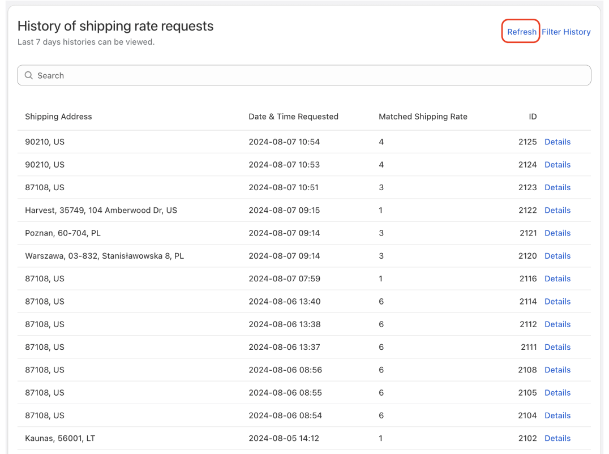The height and width of the screenshot is (454, 609).
Task: View Details for request ID 2104
Action: 557,416
